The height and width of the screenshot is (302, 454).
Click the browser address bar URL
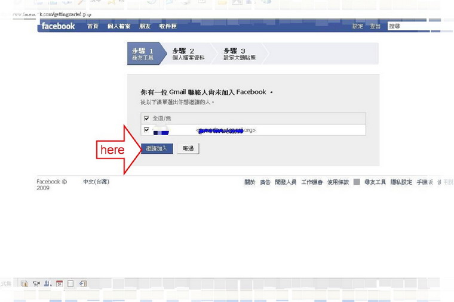tap(52, 14)
